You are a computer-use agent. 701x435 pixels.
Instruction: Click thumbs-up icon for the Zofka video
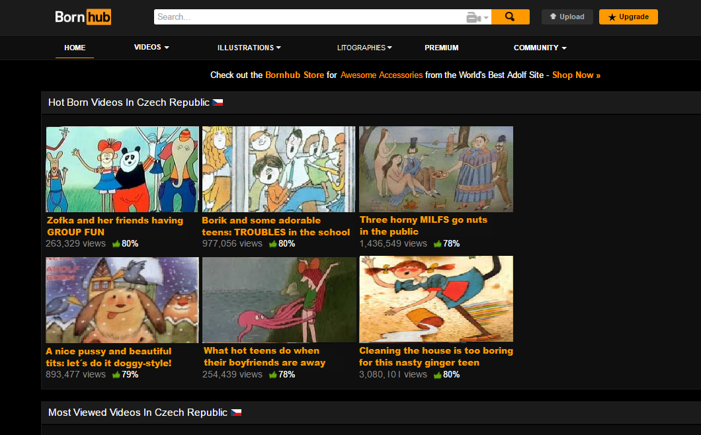tap(116, 244)
